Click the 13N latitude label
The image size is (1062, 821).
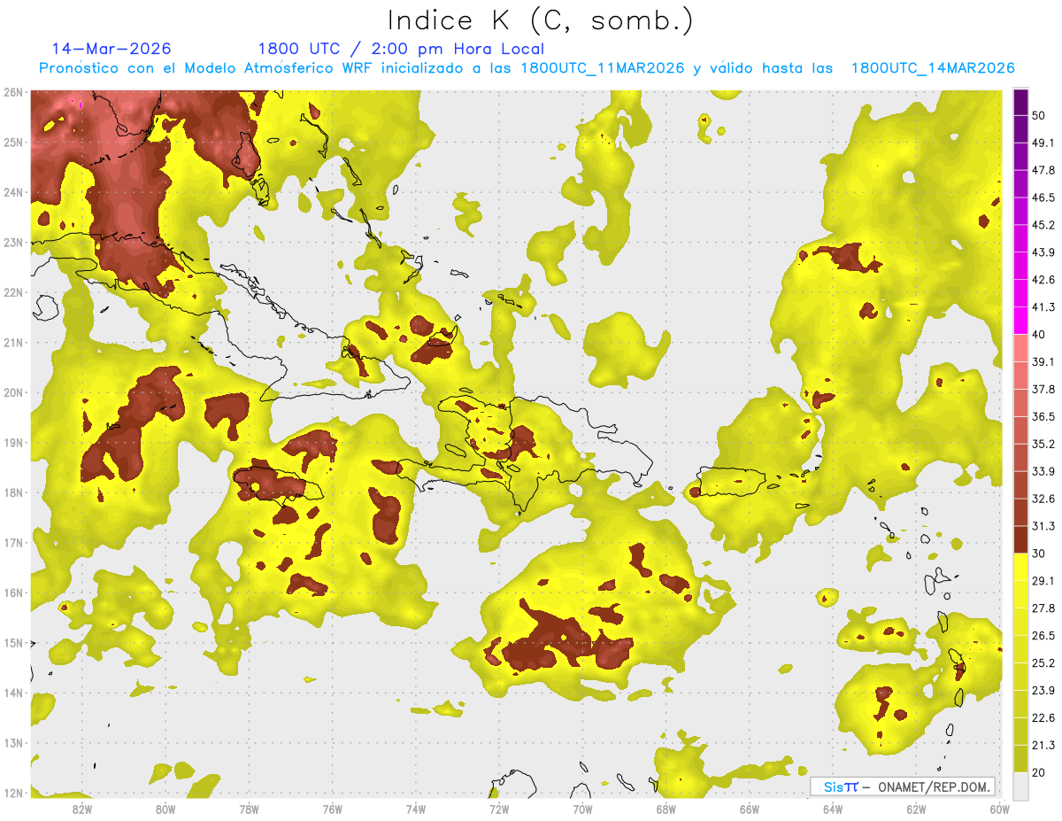point(13,743)
